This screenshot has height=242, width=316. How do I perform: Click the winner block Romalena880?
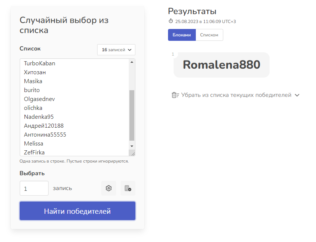click(x=221, y=65)
